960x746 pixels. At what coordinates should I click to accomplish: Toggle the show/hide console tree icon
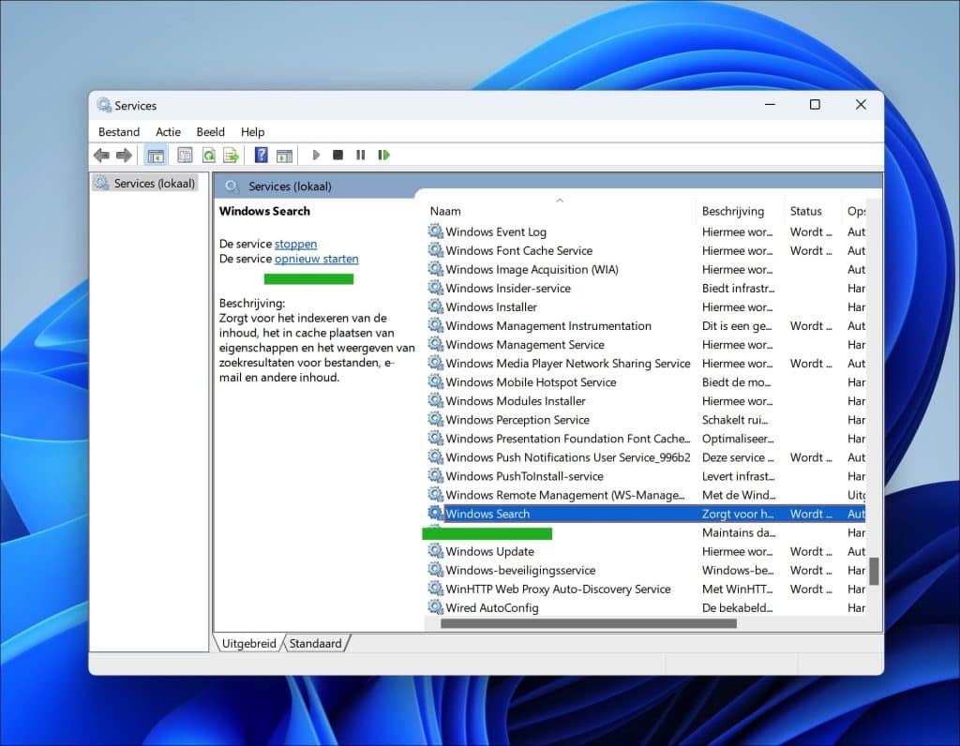156,156
